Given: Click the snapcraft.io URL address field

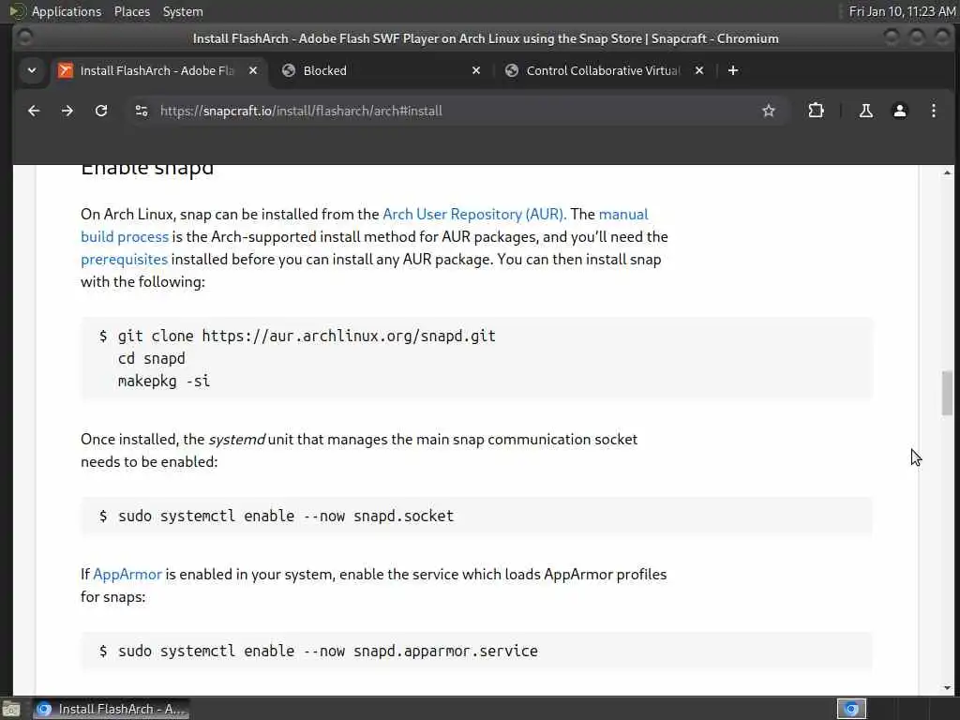Looking at the screenshot, I should coord(450,111).
